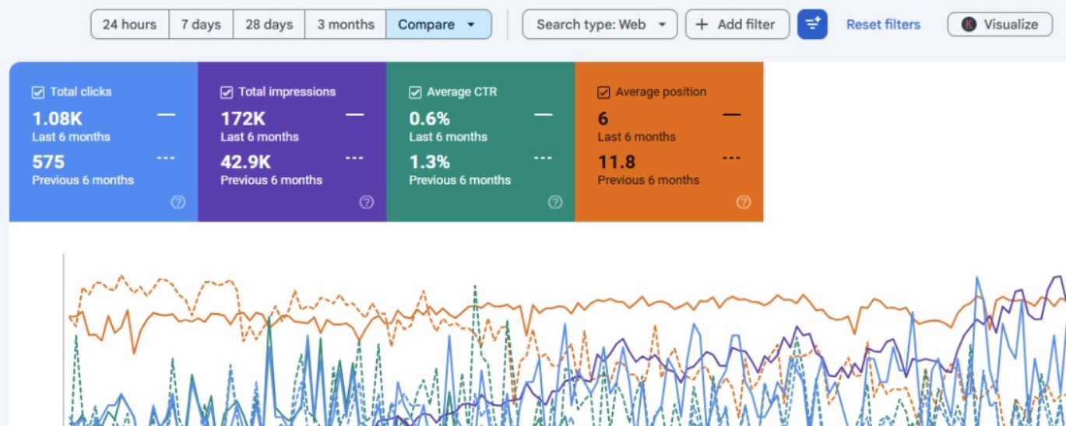Click the 0.6% average CTR value

[430, 119]
